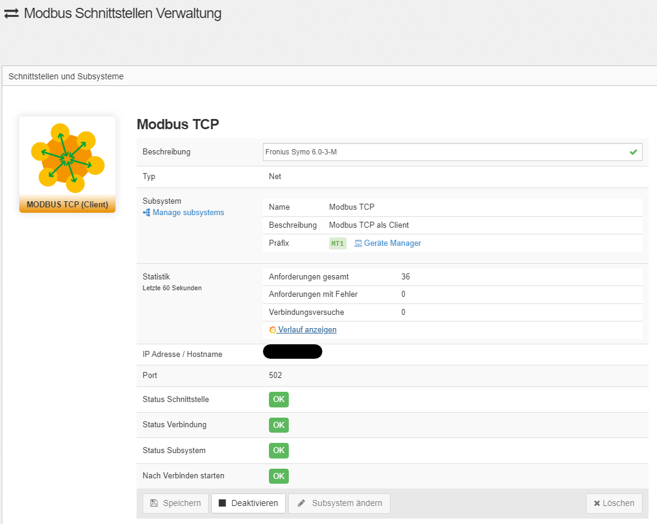Open the Manage subsystems link

click(x=188, y=213)
